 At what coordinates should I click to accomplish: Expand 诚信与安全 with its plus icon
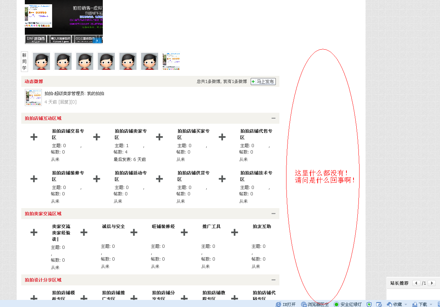coord(84,232)
